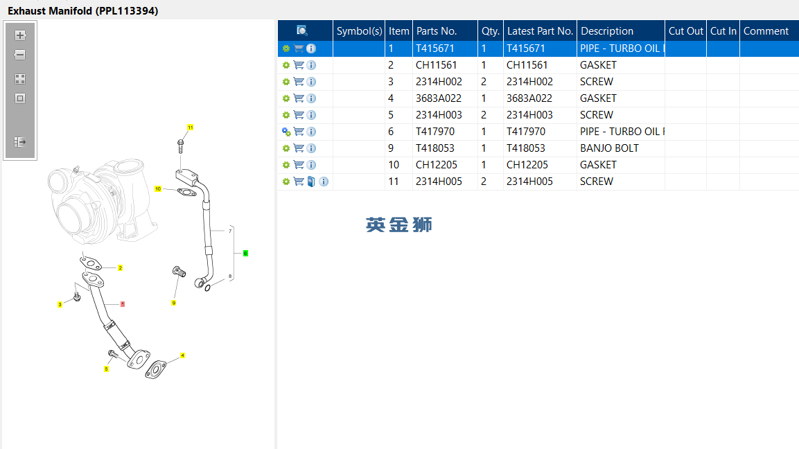Select green callout 6 in diagram
The height and width of the screenshot is (449, 799).
(245, 254)
